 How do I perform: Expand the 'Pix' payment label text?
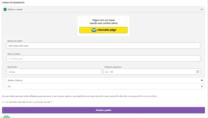(9, 86)
